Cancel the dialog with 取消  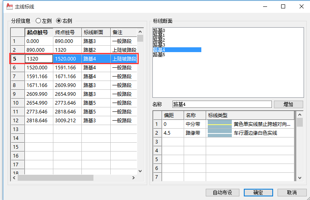pos(292,192)
